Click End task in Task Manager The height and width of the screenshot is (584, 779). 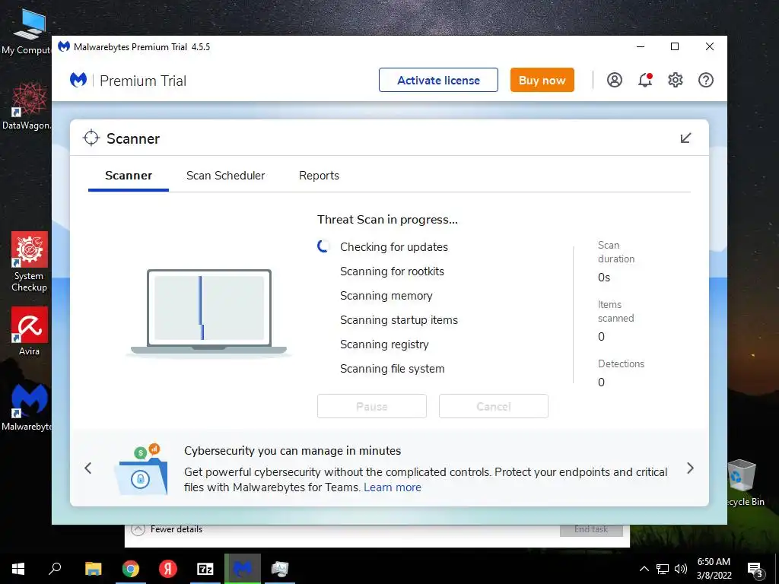click(591, 529)
